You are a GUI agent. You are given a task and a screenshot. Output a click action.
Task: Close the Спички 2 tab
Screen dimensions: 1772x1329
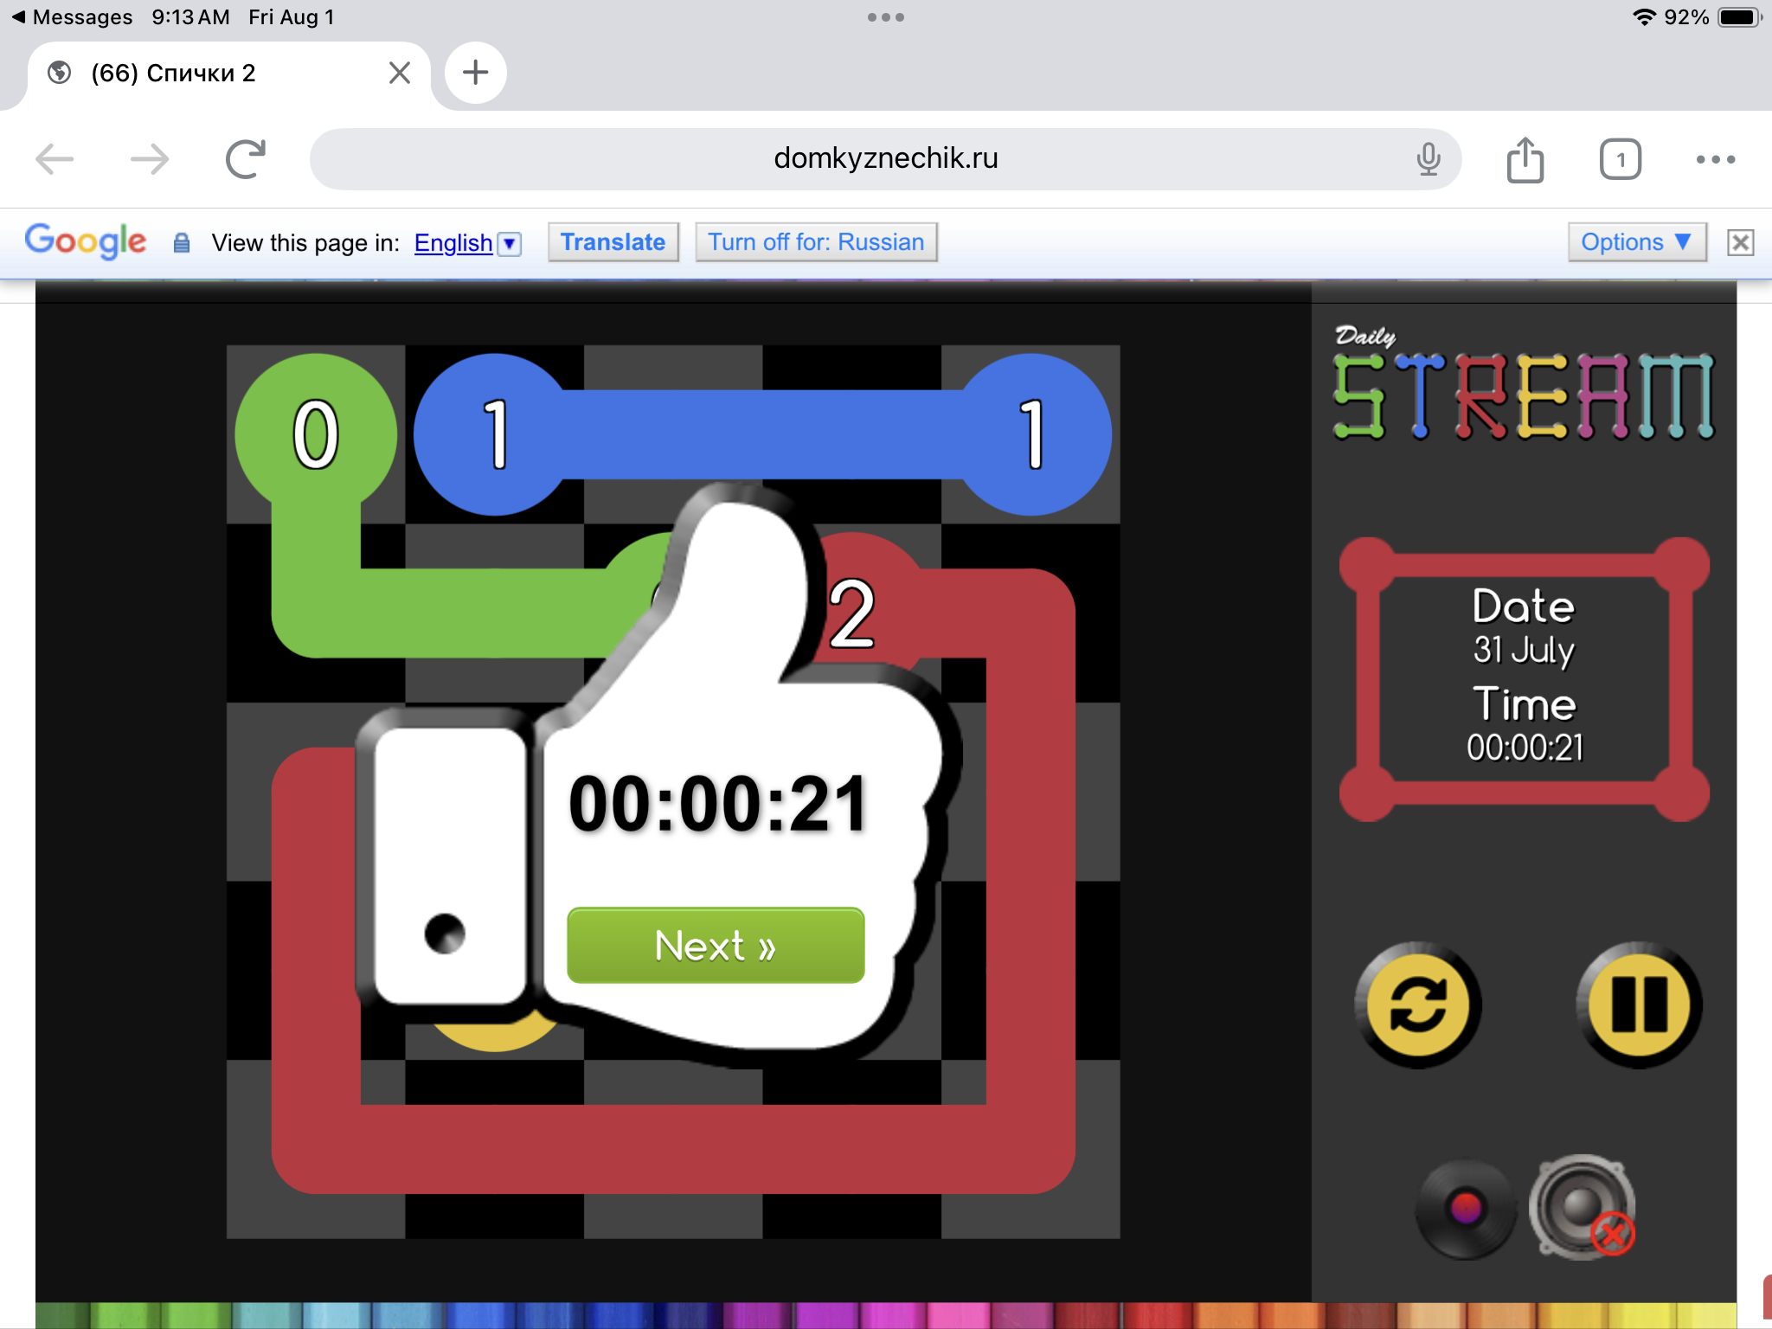pos(400,73)
